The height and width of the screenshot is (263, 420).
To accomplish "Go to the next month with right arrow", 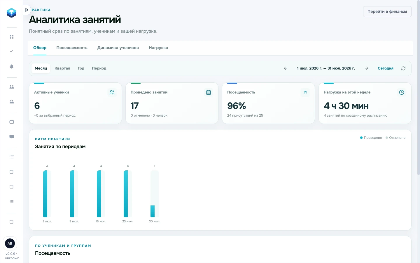I will pos(366,68).
